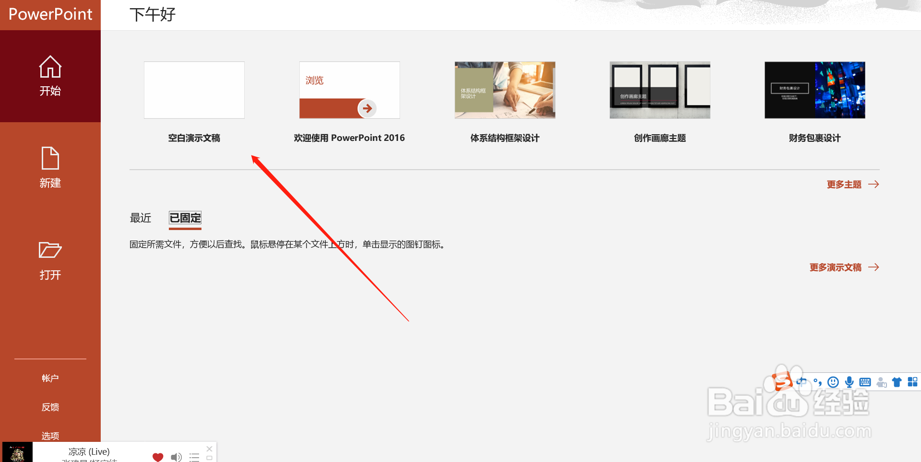Start Sogou voice input microphone
This screenshot has width=921, height=462.
point(849,382)
